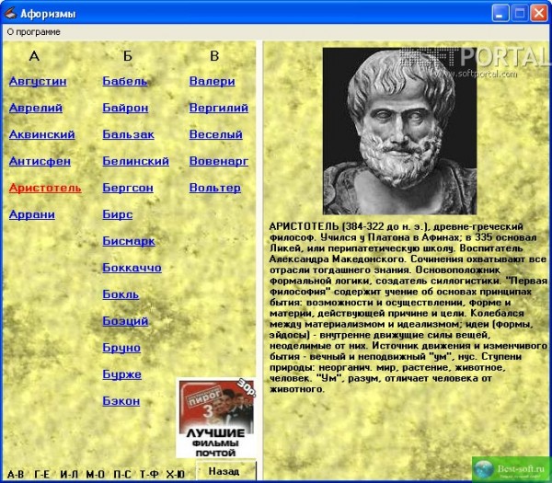Click the 'Б' column heading
This screenshot has width=552, height=483.
pyautogui.click(x=128, y=55)
